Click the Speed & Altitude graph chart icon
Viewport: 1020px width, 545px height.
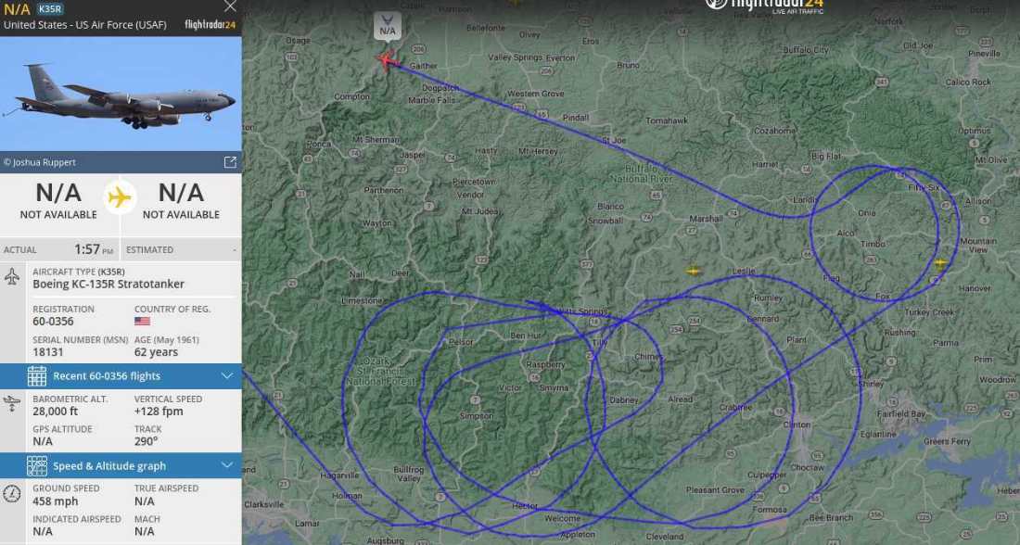37,465
